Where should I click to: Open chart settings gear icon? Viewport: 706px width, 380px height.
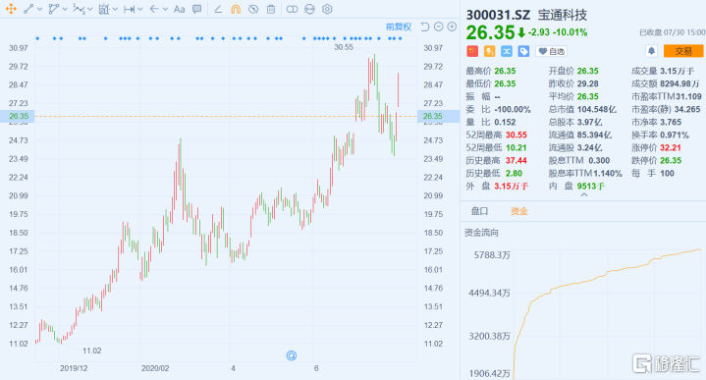click(327, 9)
